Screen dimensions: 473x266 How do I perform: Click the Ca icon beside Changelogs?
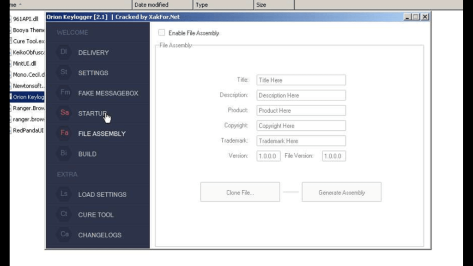coord(64,234)
